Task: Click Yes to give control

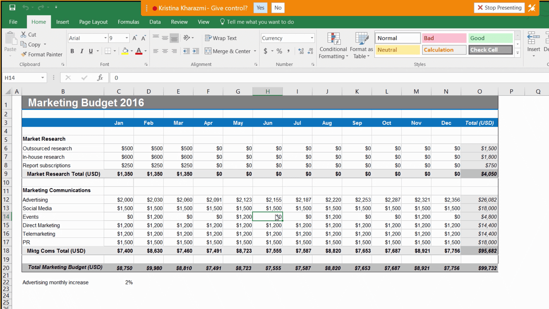Action: [260, 8]
